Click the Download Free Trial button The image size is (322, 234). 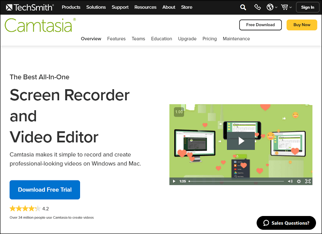coord(45,189)
